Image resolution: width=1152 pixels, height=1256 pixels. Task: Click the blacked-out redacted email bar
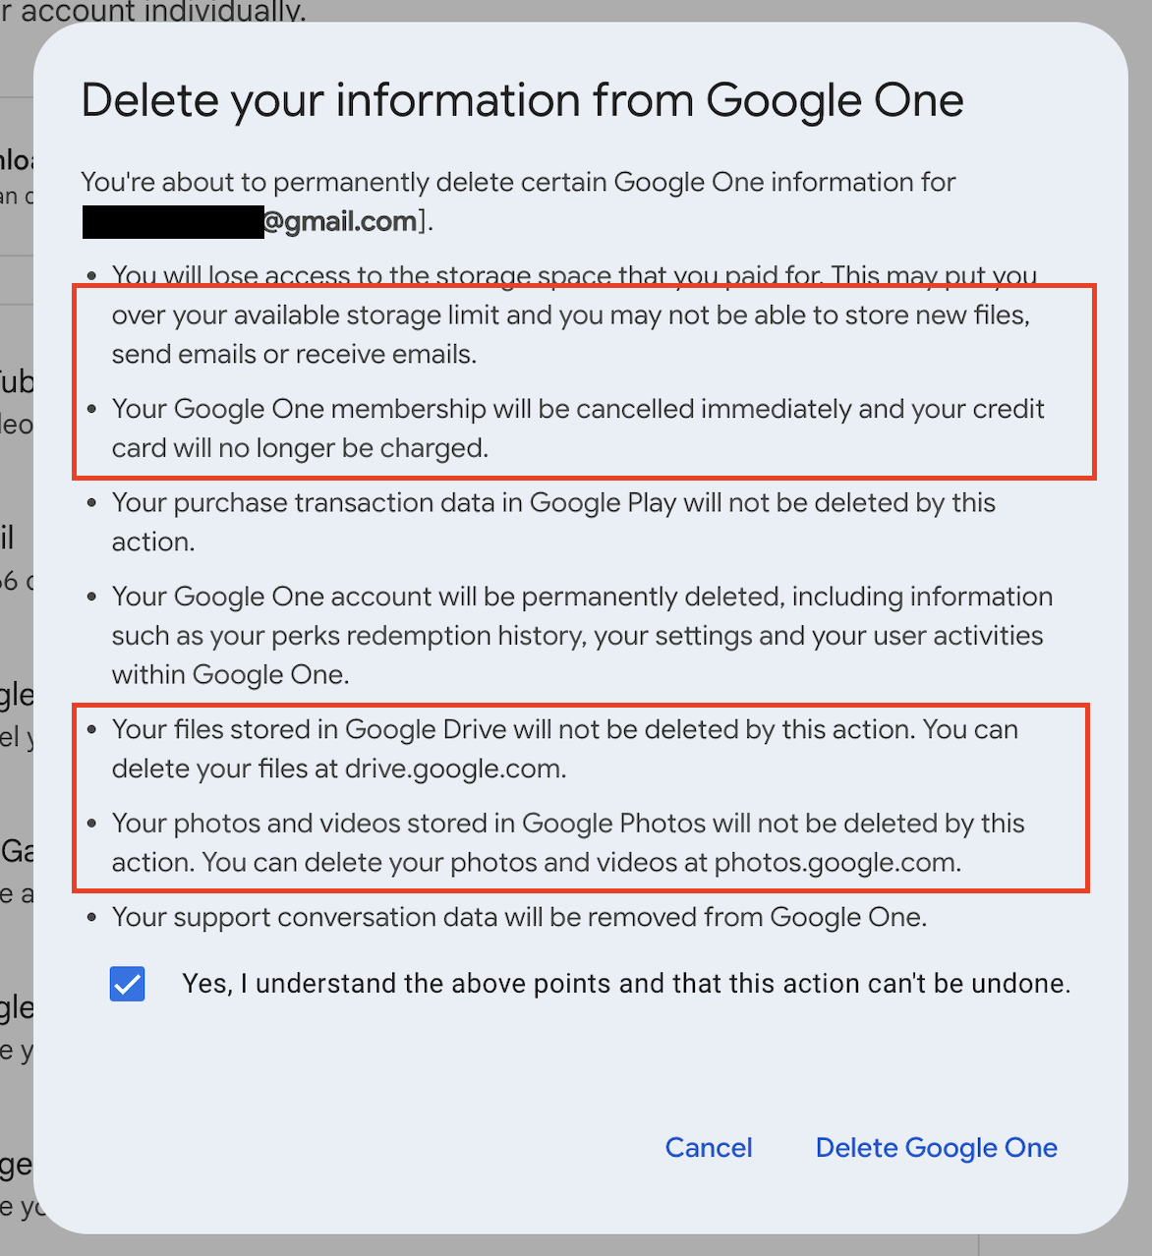(x=172, y=222)
